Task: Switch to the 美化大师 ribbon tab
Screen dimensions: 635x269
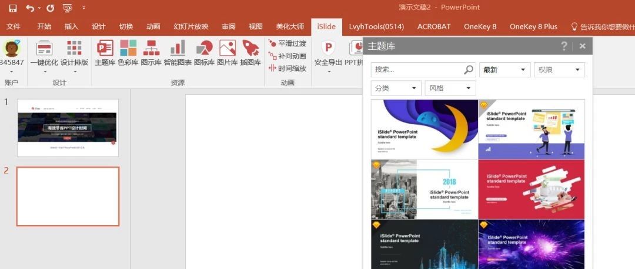Action: 290,26
